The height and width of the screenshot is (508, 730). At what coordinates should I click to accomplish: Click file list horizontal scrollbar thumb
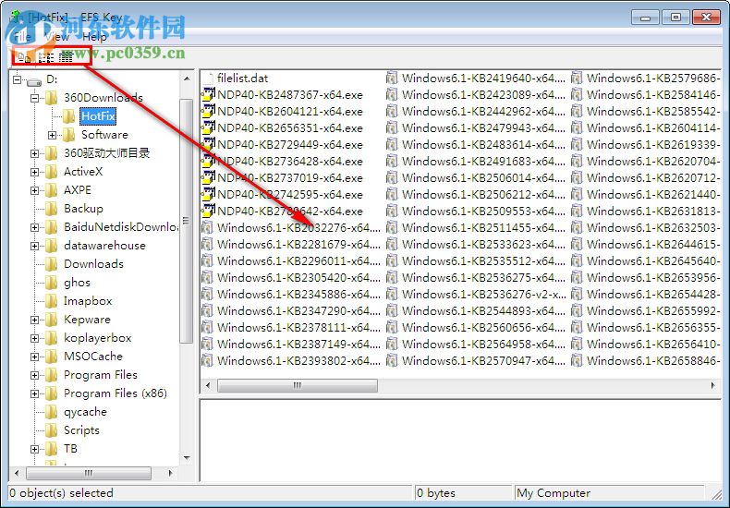click(297, 386)
